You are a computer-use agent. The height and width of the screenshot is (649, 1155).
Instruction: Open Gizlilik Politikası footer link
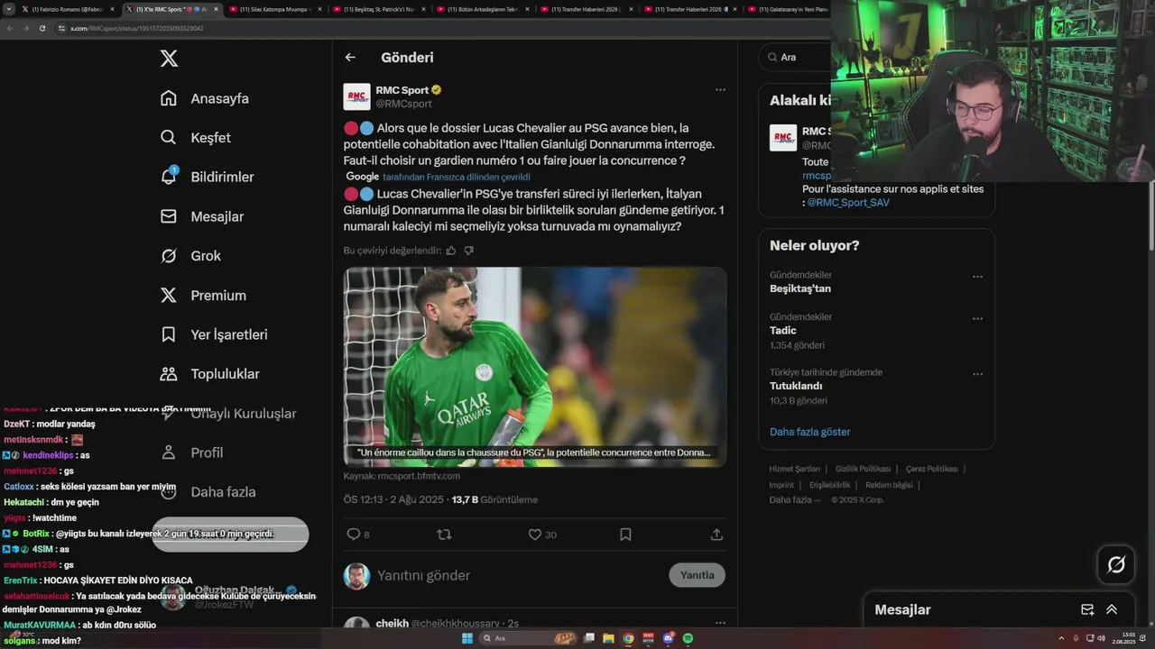point(863,469)
